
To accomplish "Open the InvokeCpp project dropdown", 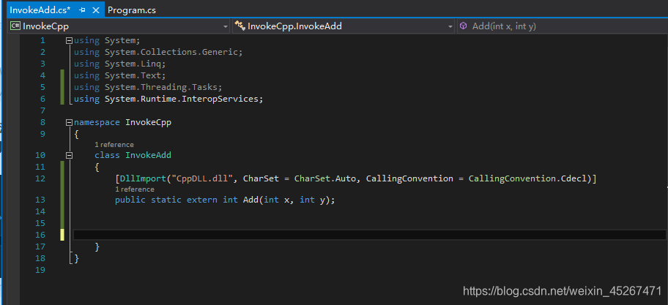I will [226, 26].
